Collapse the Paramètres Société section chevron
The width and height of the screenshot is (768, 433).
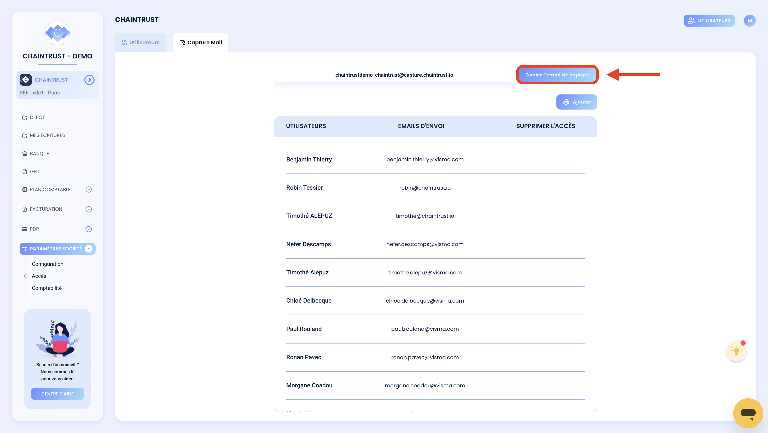tap(89, 249)
